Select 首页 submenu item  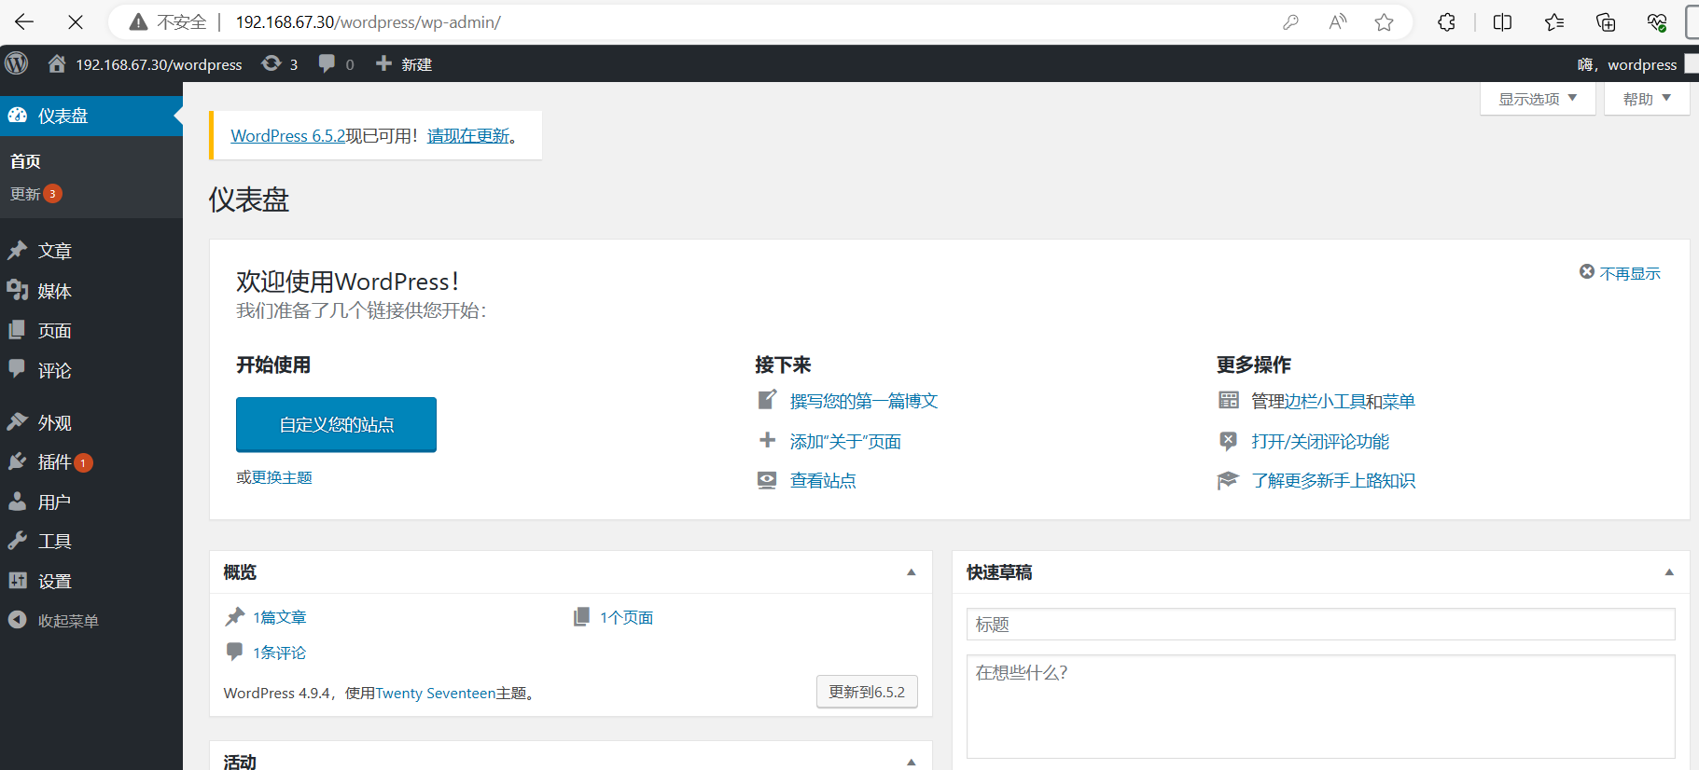pos(25,161)
